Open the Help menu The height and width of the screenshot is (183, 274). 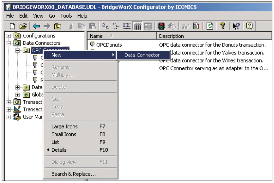82,16
